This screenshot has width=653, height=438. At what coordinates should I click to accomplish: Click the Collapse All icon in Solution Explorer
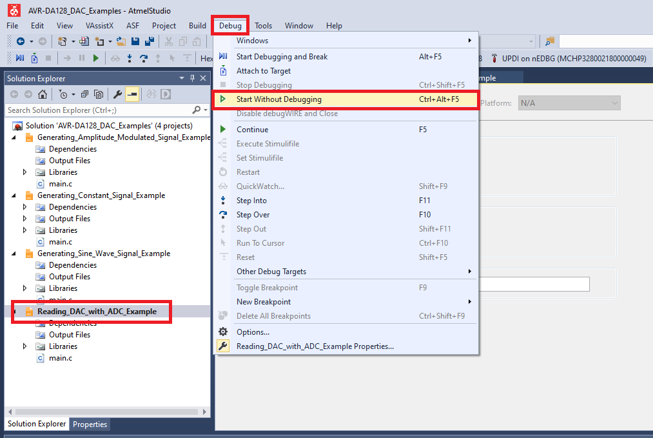click(84, 94)
